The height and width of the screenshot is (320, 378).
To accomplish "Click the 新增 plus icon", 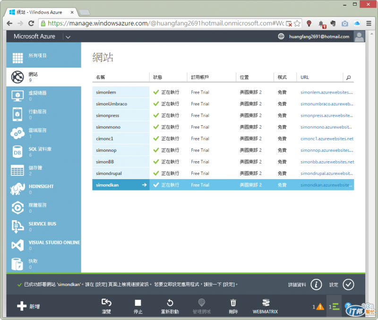I will coord(22,306).
